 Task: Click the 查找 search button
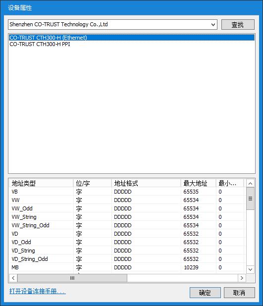(x=238, y=25)
